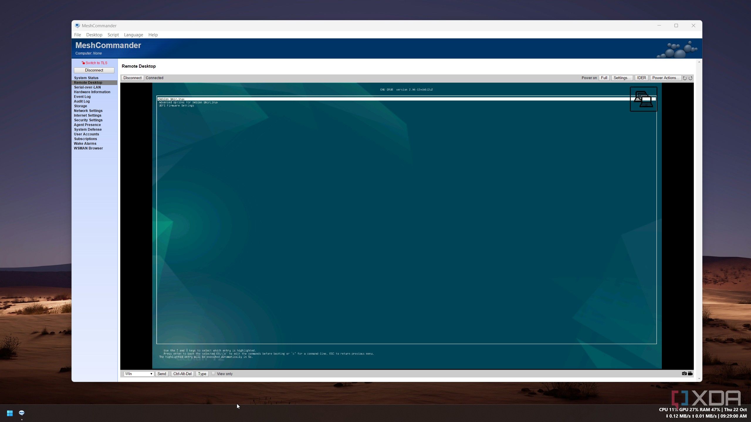Screen dimensions: 751x422
Task: Open Network Settings
Action: (88, 111)
